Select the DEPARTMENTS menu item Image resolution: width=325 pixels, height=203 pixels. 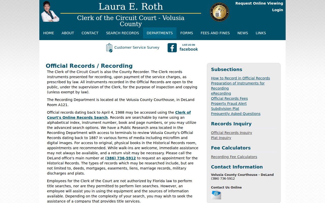(160, 33)
